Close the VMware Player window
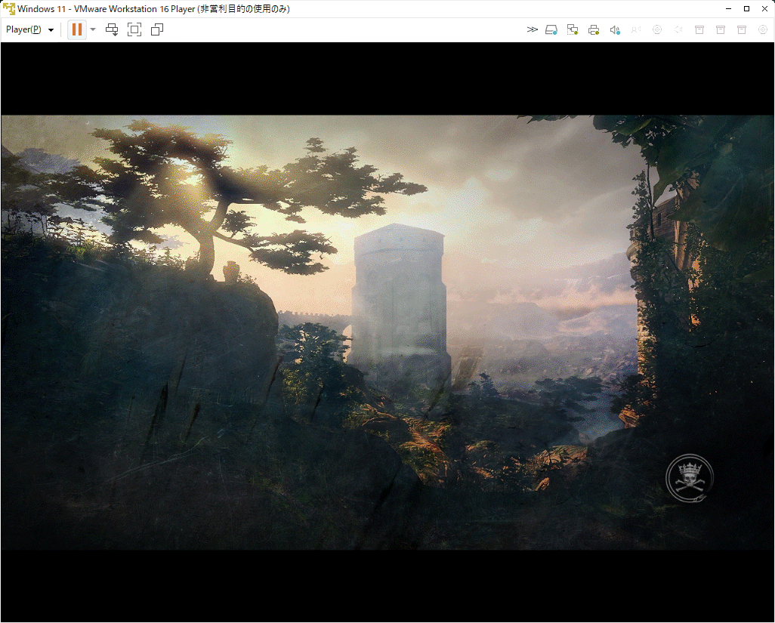 (764, 9)
